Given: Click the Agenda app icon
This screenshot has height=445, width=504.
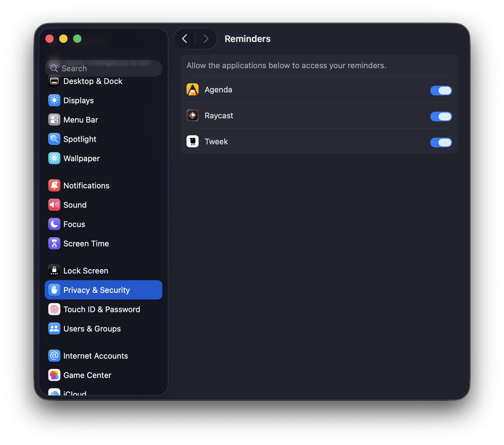Looking at the screenshot, I should [193, 90].
